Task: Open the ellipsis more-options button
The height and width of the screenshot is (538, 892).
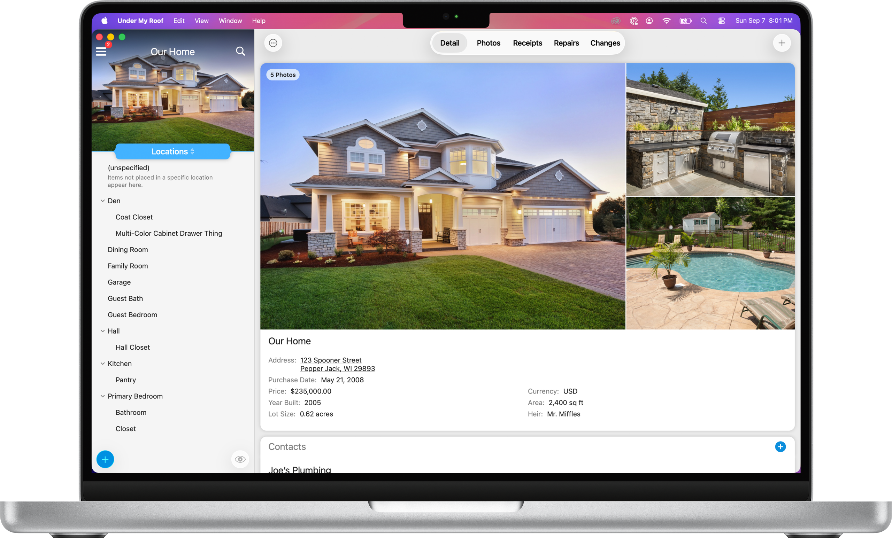Action: coord(273,43)
